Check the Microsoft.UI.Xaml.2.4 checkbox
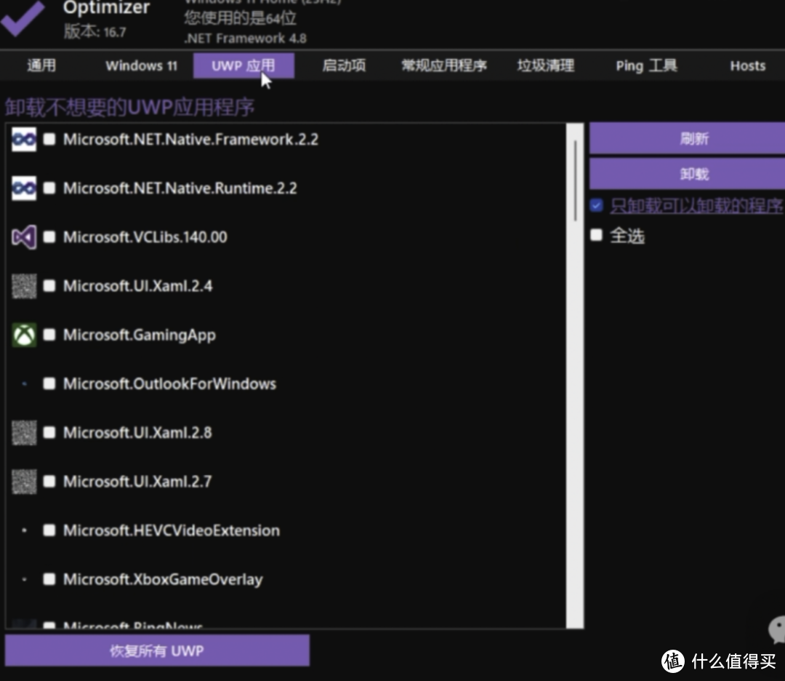The image size is (785, 681). coord(49,286)
